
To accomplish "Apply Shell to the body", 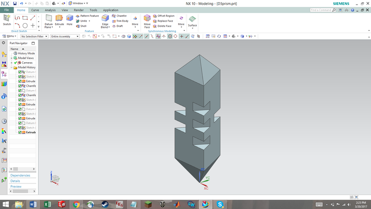I will pos(81,26).
